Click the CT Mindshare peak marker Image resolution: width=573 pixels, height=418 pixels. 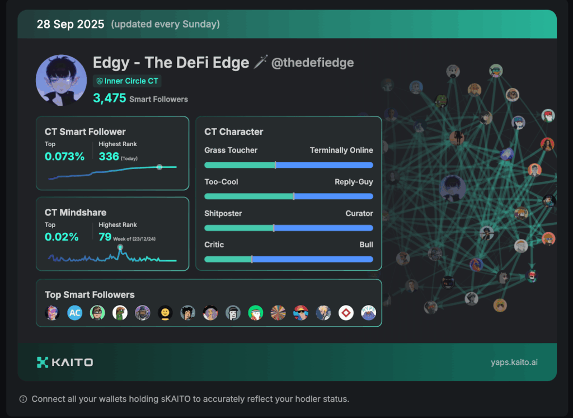click(x=120, y=247)
